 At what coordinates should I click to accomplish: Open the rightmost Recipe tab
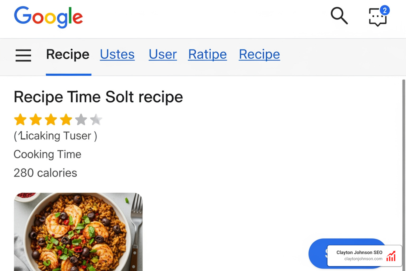259,54
